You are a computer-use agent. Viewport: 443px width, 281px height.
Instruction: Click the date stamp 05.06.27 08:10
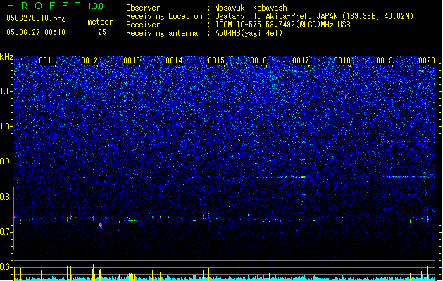click(x=36, y=32)
